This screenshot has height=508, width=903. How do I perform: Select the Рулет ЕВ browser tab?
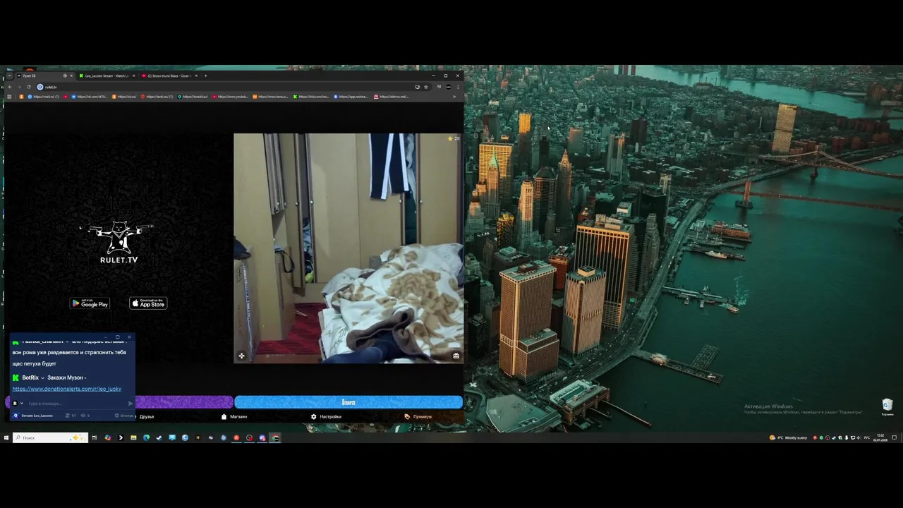[42, 75]
